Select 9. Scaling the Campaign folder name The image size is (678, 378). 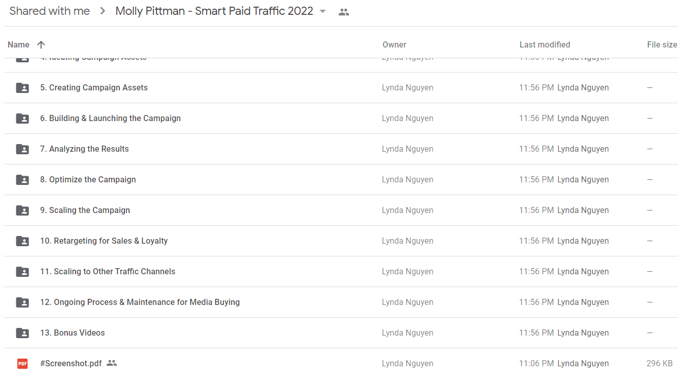pos(85,210)
